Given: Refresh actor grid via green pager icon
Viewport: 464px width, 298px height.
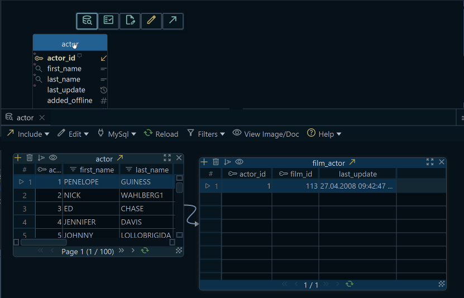Looking at the screenshot, I should (145, 251).
